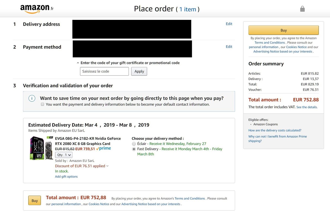Open the Qty quantity dropdown
This screenshot has width=330, height=214.
click(x=64, y=155)
